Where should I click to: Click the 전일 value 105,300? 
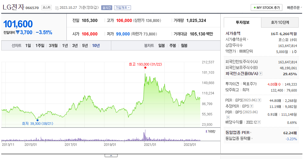(x=90, y=21)
